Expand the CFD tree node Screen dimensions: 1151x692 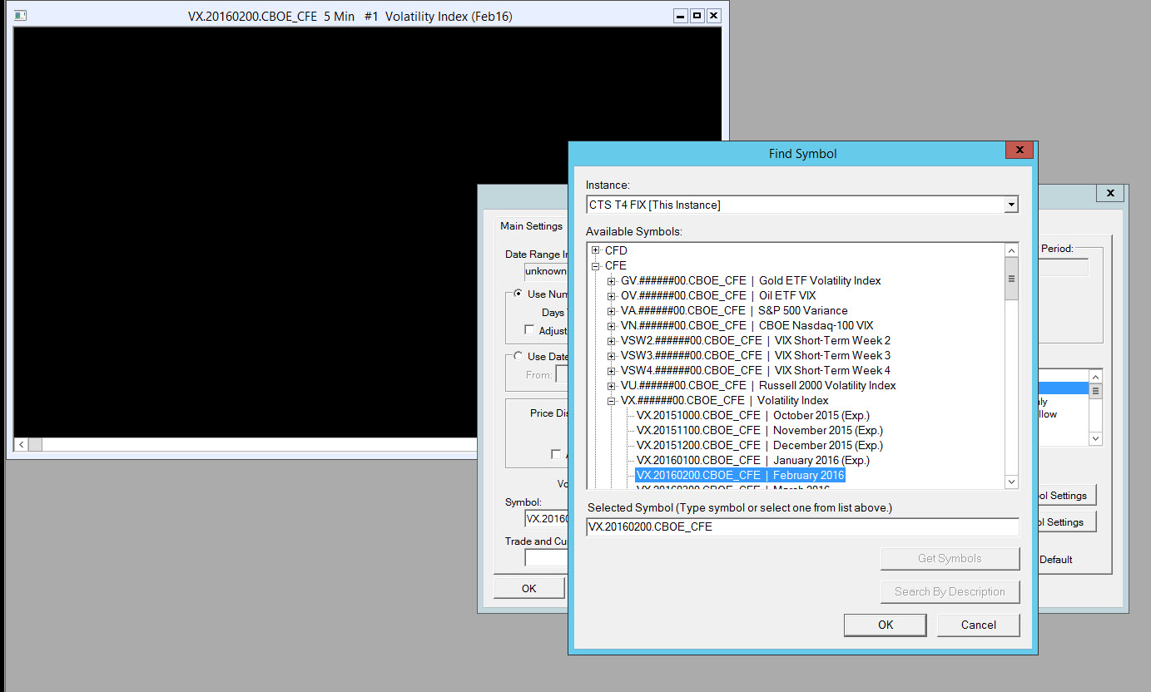tap(595, 250)
